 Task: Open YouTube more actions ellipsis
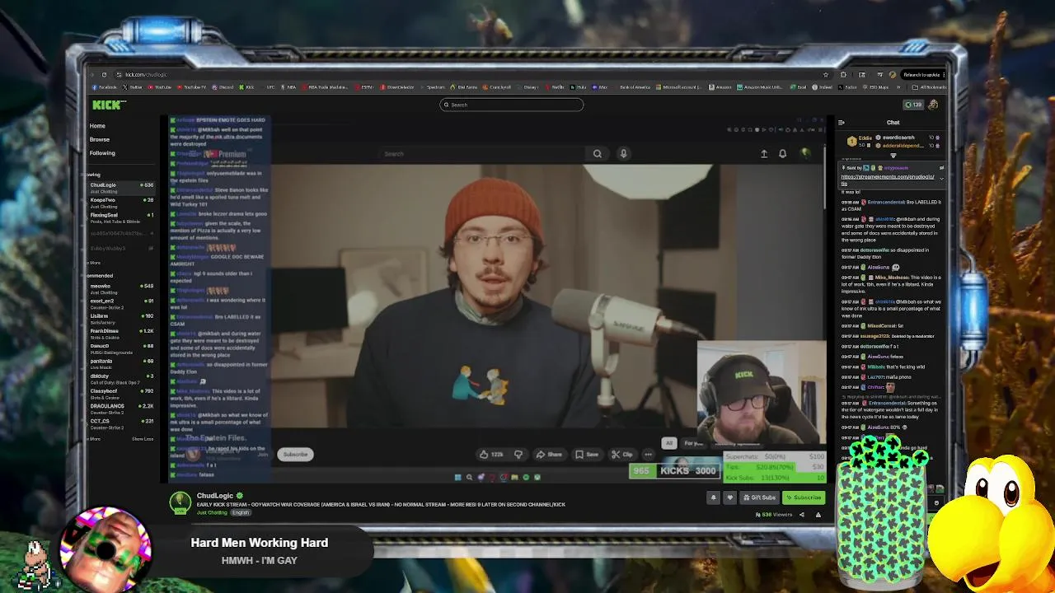649,455
